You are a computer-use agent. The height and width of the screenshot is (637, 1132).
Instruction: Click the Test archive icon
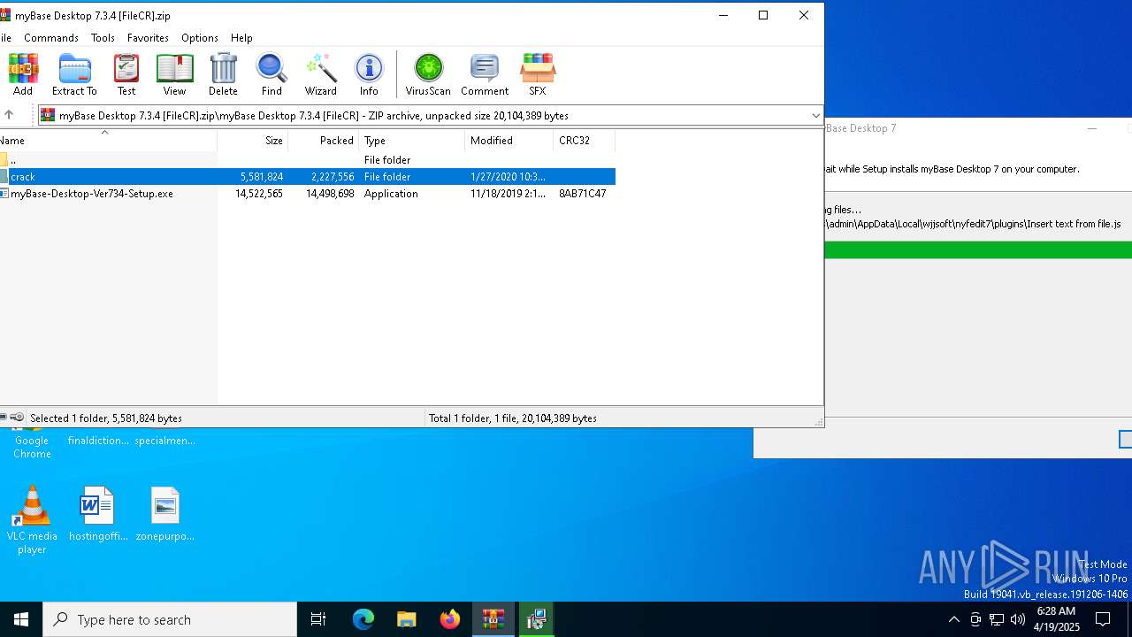coord(126,74)
